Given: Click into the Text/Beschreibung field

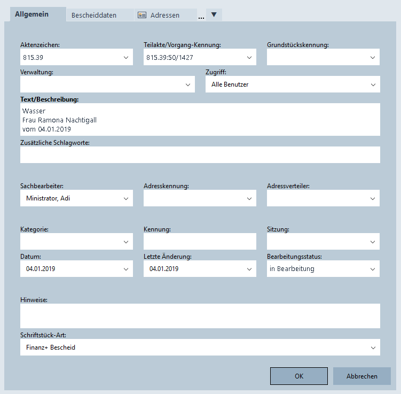Looking at the screenshot, I should pyautogui.click(x=200, y=120).
